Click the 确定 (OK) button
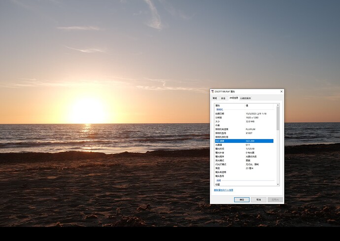This screenshot has height=241, width=340. pyautogui.click(x=241, y=200)
